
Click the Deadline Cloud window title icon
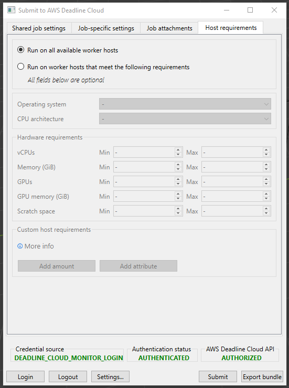(x=12, y=10)
